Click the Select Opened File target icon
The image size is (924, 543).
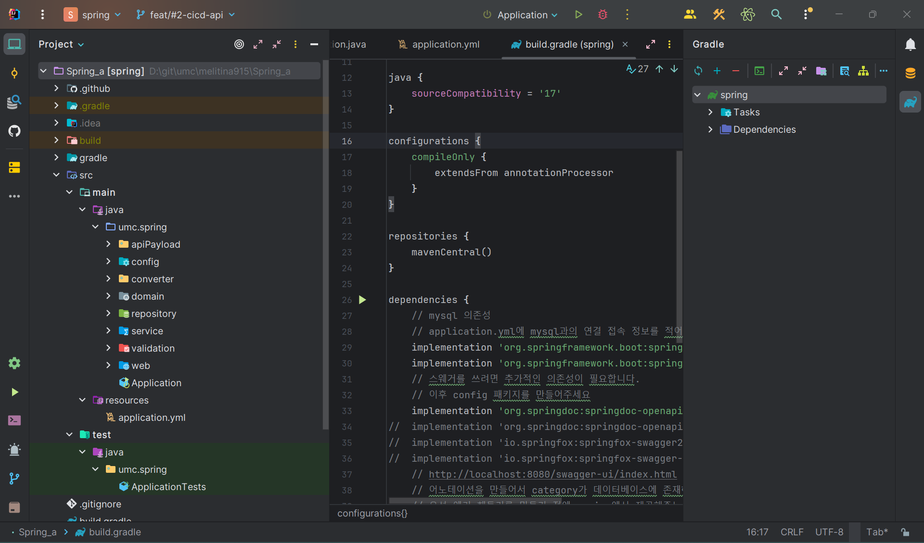[239, 44]
